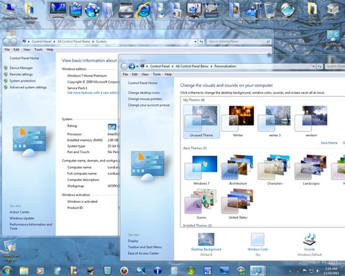Image resolution: width=345 pixels, height=276 pixels.
Task: Launch Library Icon Changer desktop shortcut
Action: [9, 251]
